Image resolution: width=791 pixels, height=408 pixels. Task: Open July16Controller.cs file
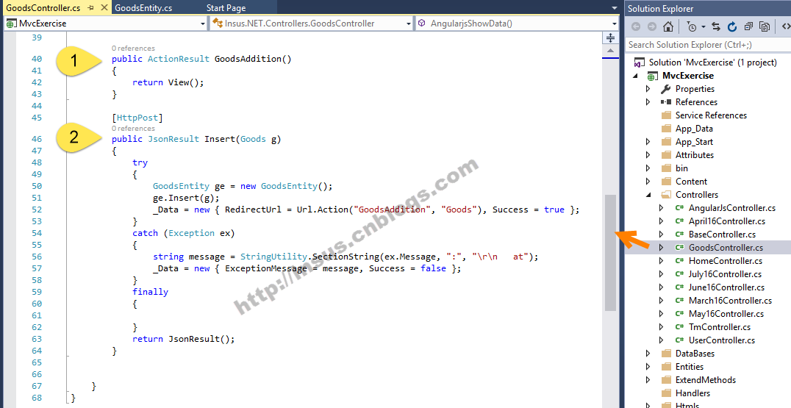(x=725, y=274)
